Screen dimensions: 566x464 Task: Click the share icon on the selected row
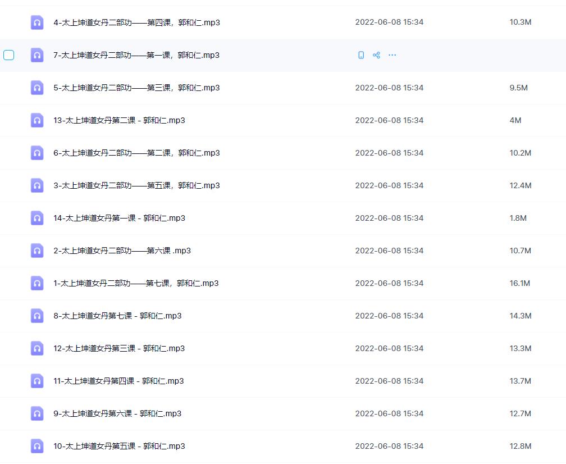click(x=376, y=54)
